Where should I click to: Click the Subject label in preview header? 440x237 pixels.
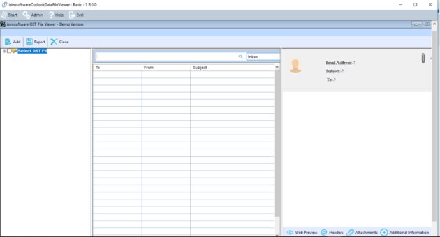335,71
